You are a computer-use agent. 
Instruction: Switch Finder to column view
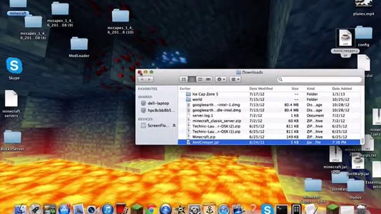200,79
